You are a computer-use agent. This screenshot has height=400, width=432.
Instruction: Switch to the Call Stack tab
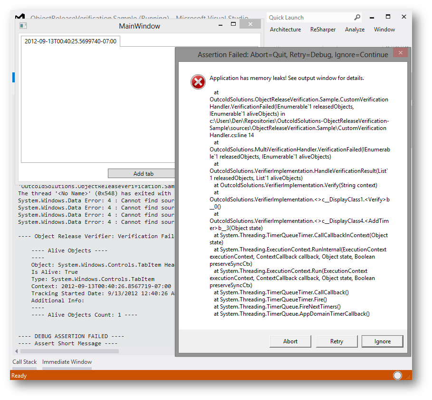[x=25, y=362]
